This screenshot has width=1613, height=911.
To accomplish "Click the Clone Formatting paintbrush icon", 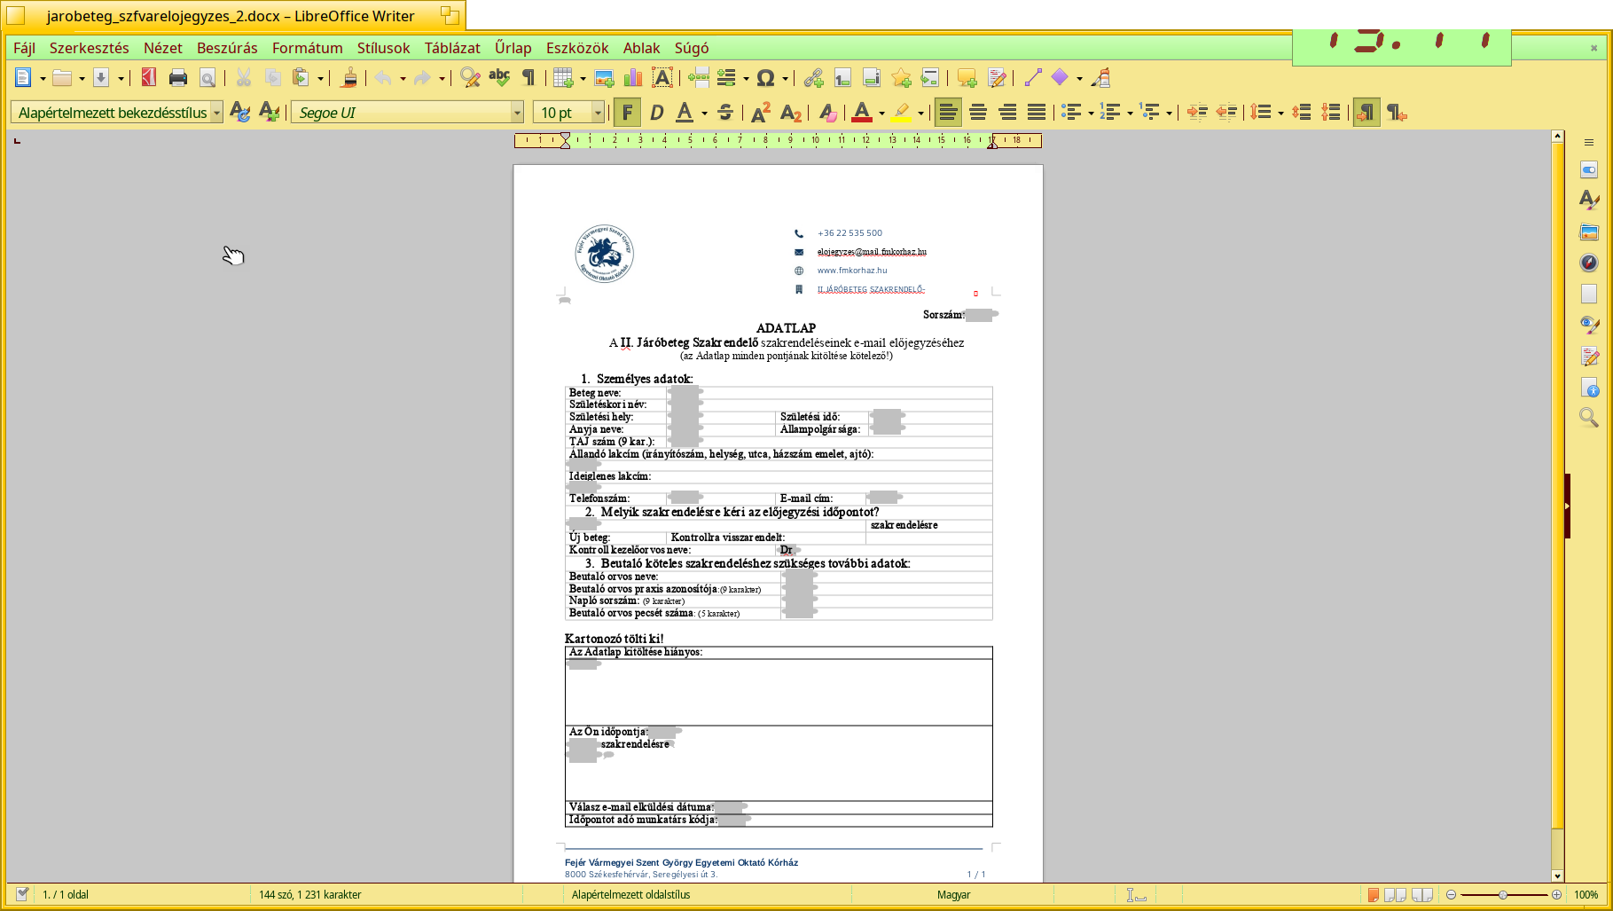I will click(x=349, y=78).
